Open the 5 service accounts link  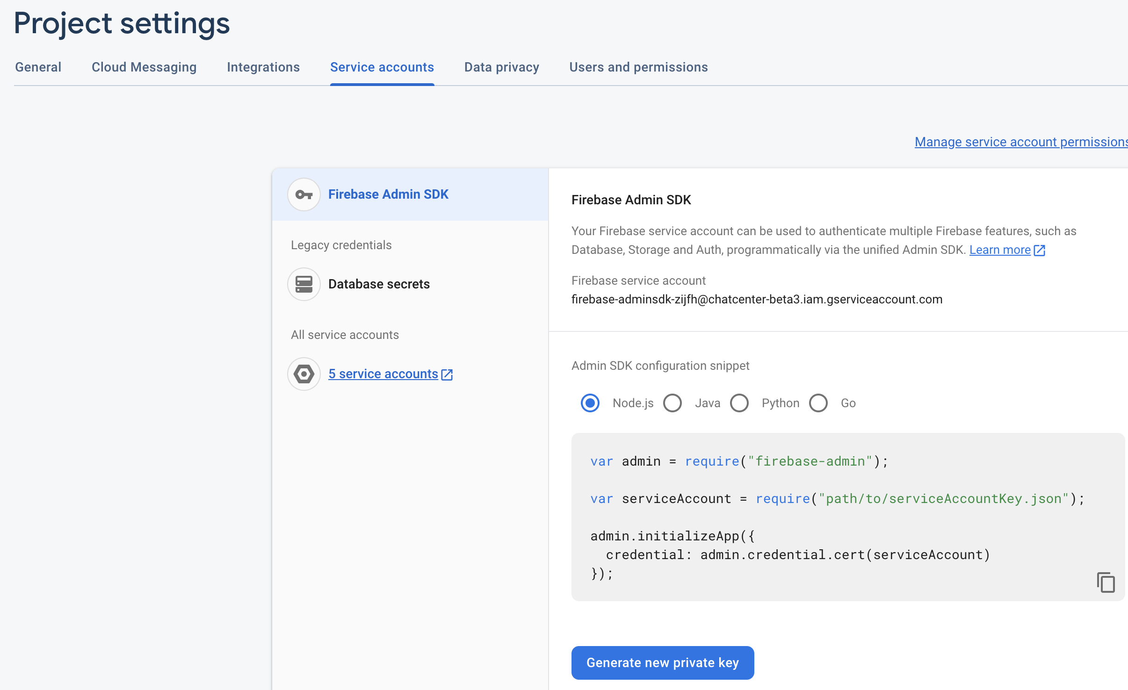[383, 374]
